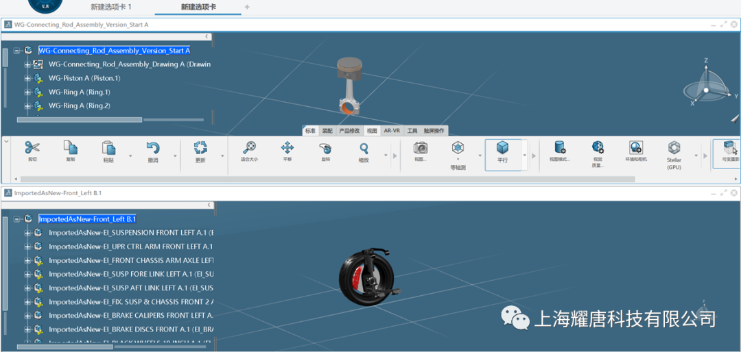Select WG-Ring A (Ring.1) tree item
Viewport: 741px width, 352px height.
[x=80, y=92]
